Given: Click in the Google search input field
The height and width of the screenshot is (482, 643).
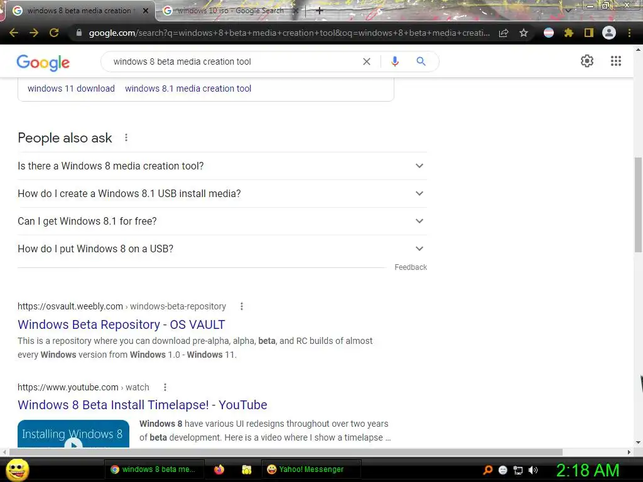Looking at the screenshot, I should click(234, 62).
